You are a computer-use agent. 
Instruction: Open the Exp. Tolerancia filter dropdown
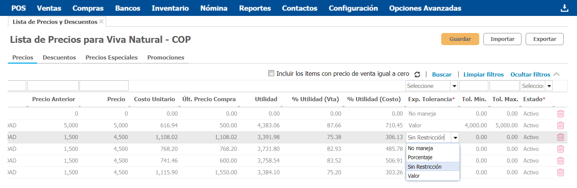(454, 86)
